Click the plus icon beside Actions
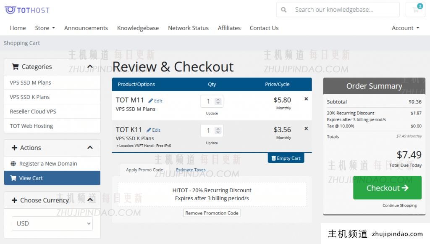This screenshot has height=244, width=430. (x=15, y=148)
